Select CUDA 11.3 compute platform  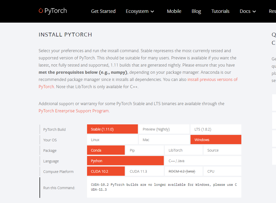pyautogui.click(x=145, y=171)
